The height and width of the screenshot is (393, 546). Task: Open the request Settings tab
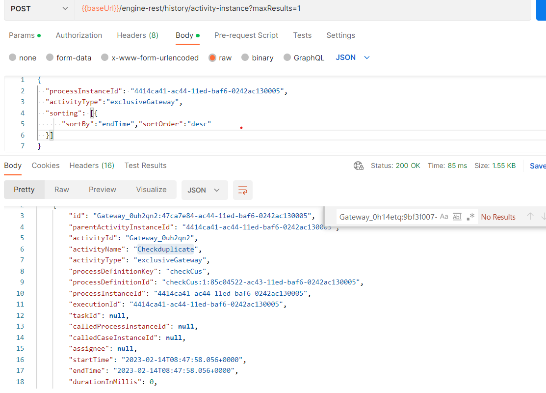340,35
